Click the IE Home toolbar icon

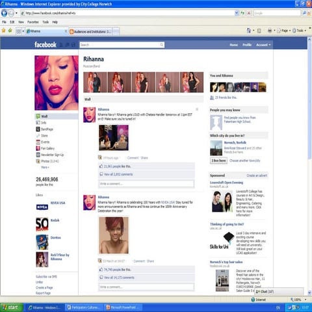249,31
